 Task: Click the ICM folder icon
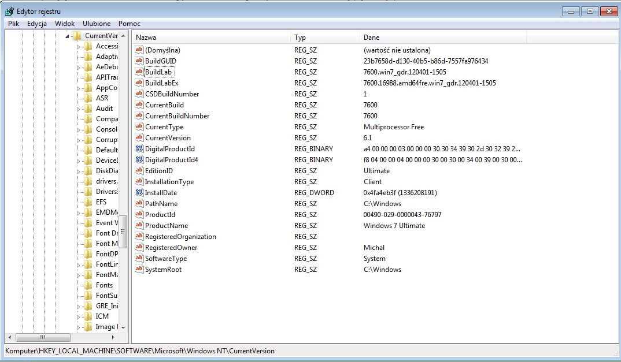click(88, 316)
